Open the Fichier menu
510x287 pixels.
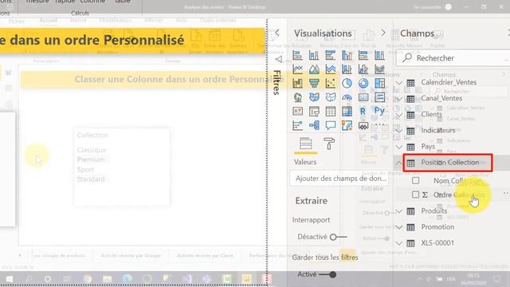pos(16,22)
